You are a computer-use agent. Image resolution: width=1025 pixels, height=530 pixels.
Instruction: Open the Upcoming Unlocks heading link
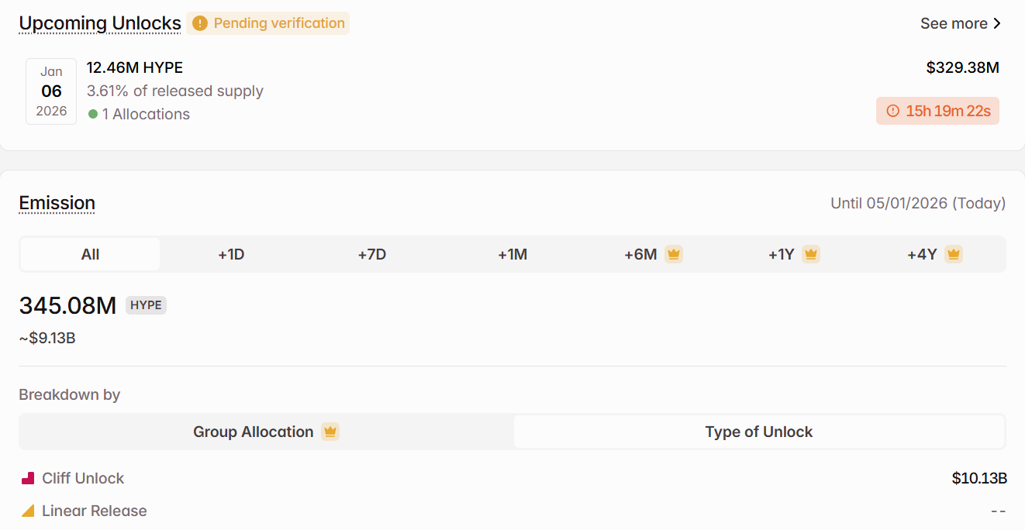(100, 23)
